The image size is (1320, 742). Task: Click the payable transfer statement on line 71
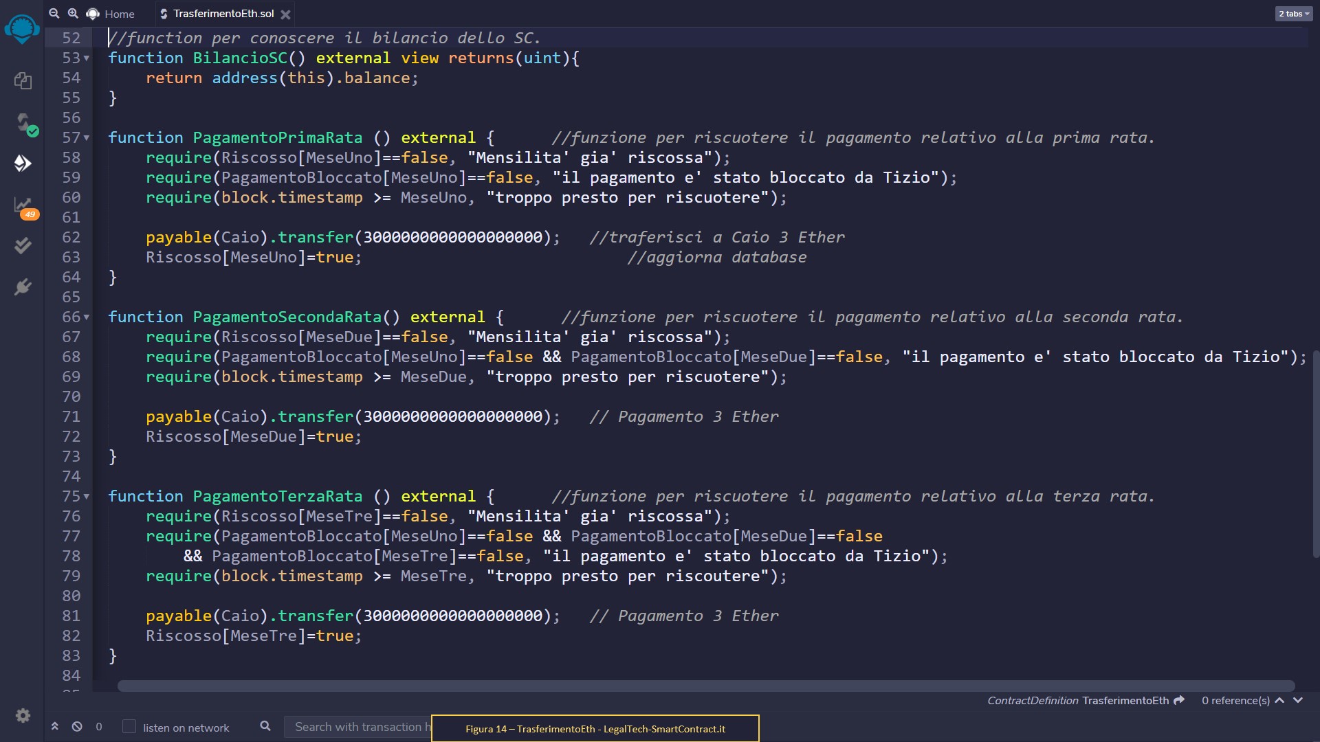pos(353,416)
